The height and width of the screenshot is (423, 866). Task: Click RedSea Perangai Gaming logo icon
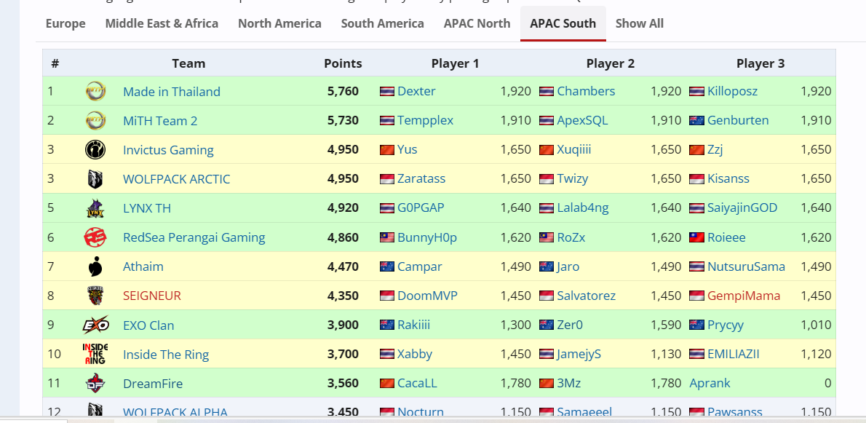[x=95, y=237]
